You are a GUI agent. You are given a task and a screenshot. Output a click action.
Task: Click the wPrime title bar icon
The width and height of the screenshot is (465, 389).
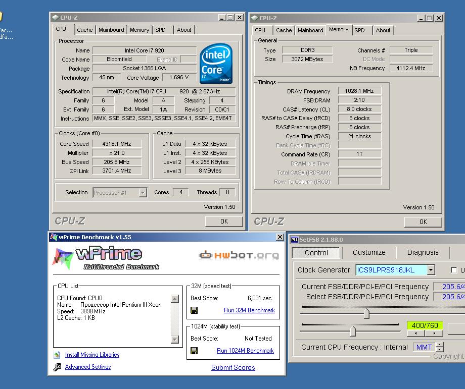pyautogui.click(x=54, y=237)
